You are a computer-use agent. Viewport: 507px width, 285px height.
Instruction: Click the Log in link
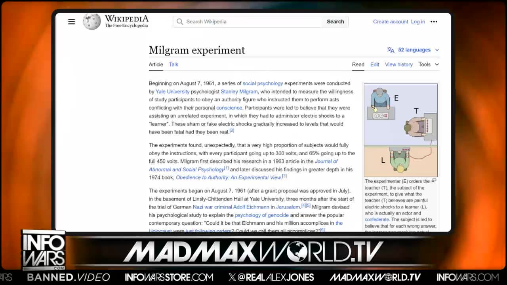[x=418, y=22]
